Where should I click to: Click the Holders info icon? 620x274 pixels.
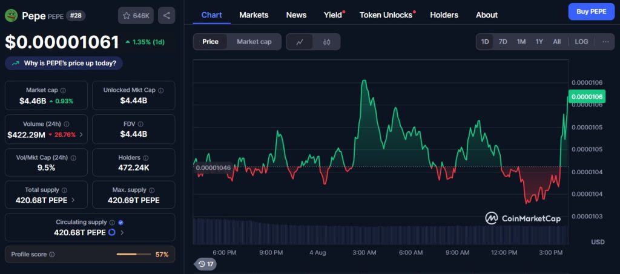coord(146,158)
